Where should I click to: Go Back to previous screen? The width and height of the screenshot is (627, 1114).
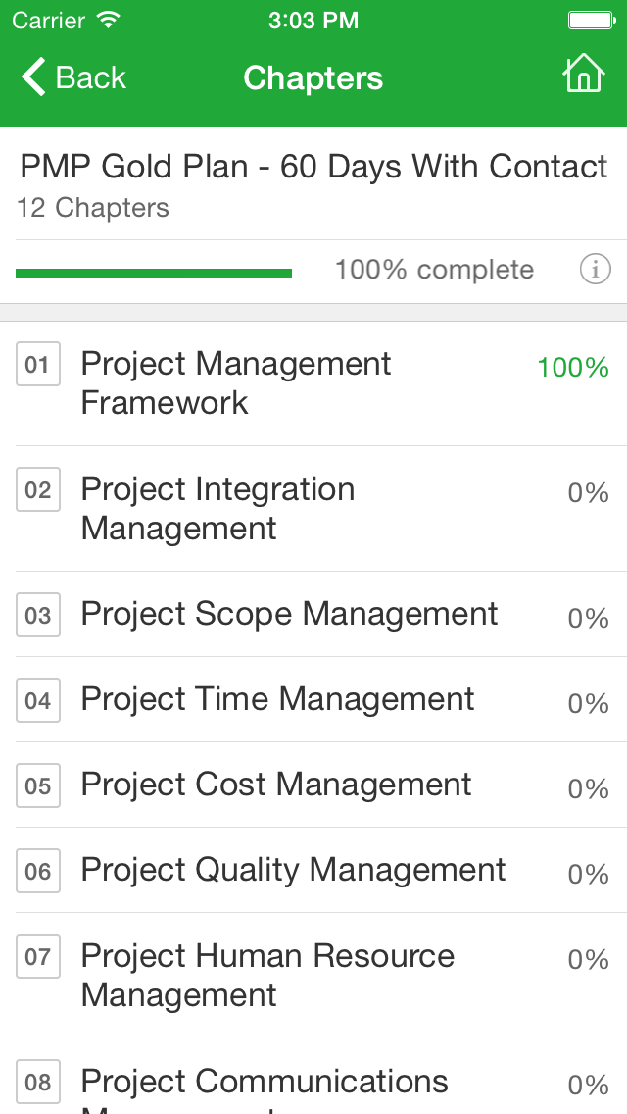tap(73, 76)
